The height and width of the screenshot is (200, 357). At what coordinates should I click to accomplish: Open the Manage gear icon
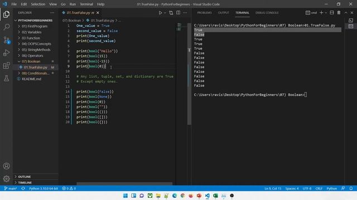click(6, 179)
